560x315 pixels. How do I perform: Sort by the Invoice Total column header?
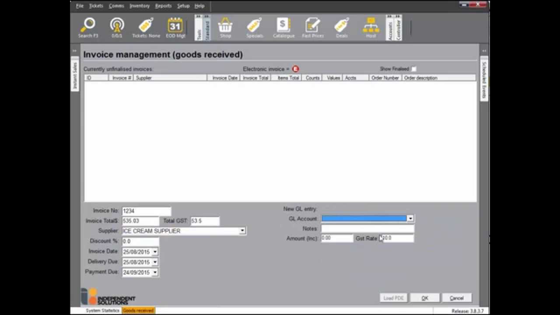(255, 78)
